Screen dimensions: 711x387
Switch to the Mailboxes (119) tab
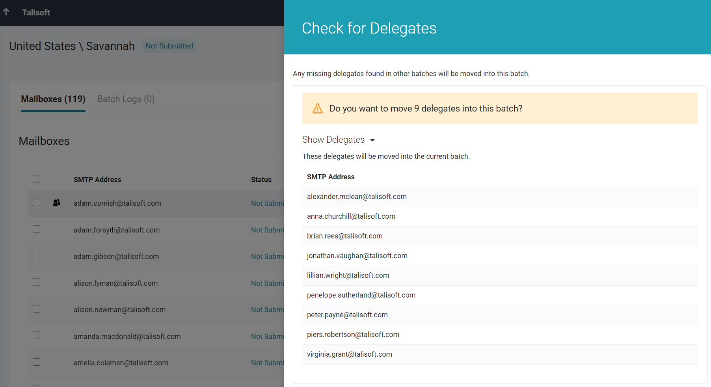[53, 99]
